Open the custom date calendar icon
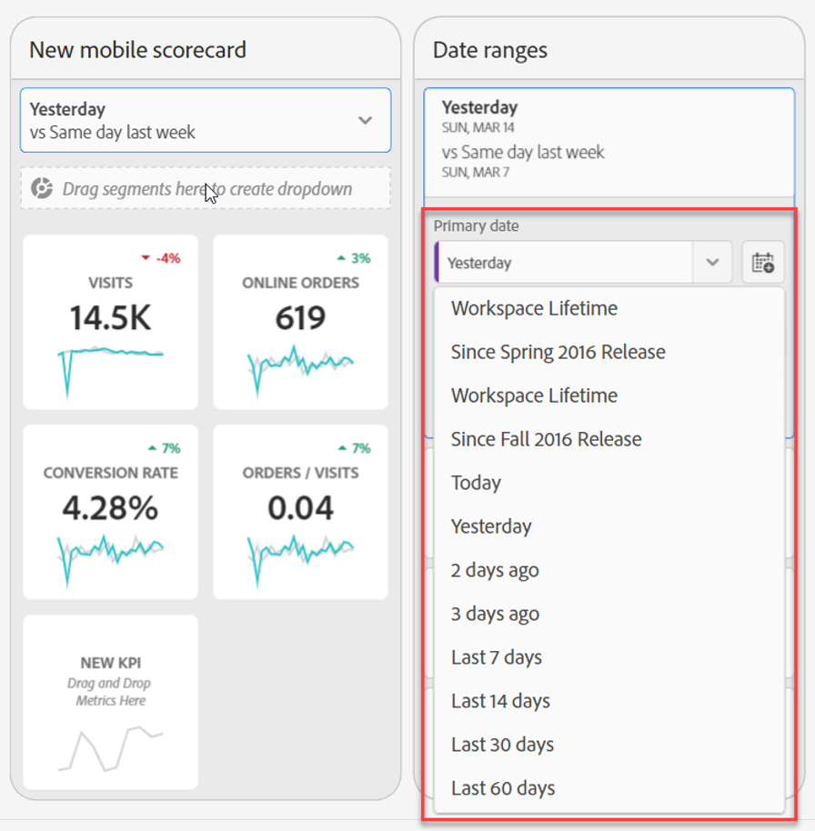This screenshot has width=815, height=831. point(763,263)
